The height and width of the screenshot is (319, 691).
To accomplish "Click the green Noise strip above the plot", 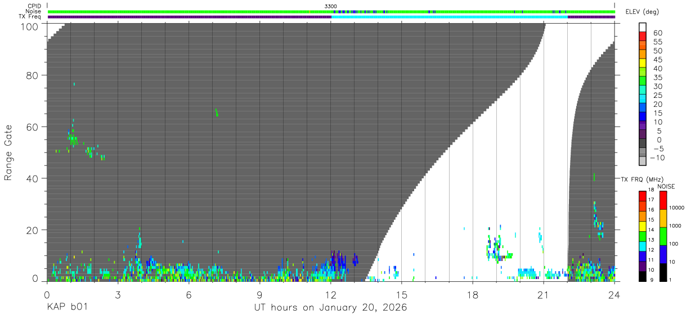I will click(x=331, y=11).
